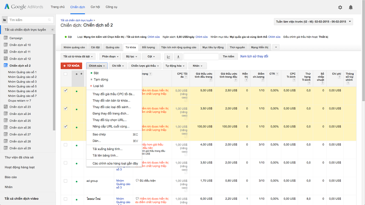The image size is (365, 205).
Task: Switch to the Nhóm quảng cáo tab
Action: point(74,47)
